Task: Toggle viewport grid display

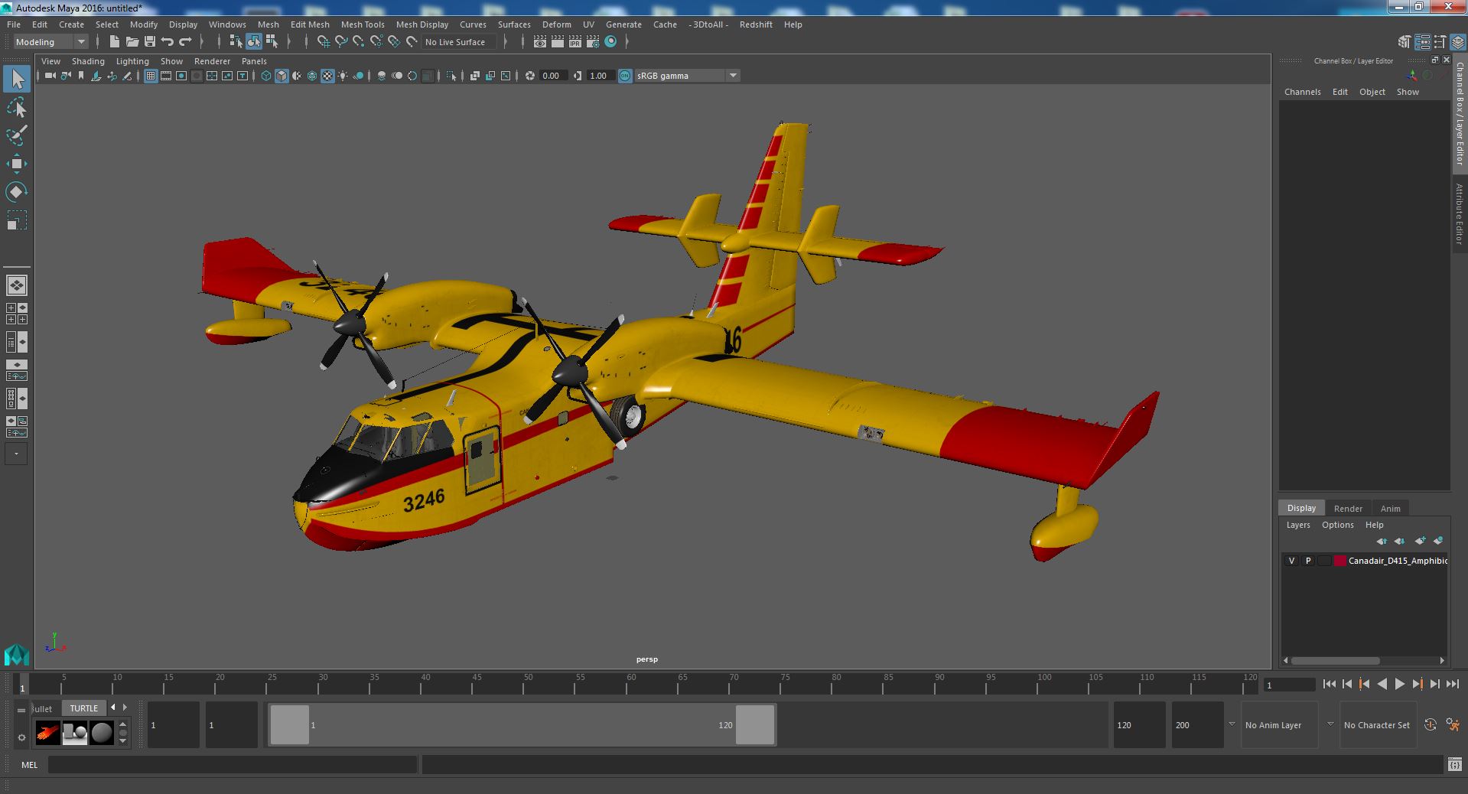Action: click(x=151, y=76)
